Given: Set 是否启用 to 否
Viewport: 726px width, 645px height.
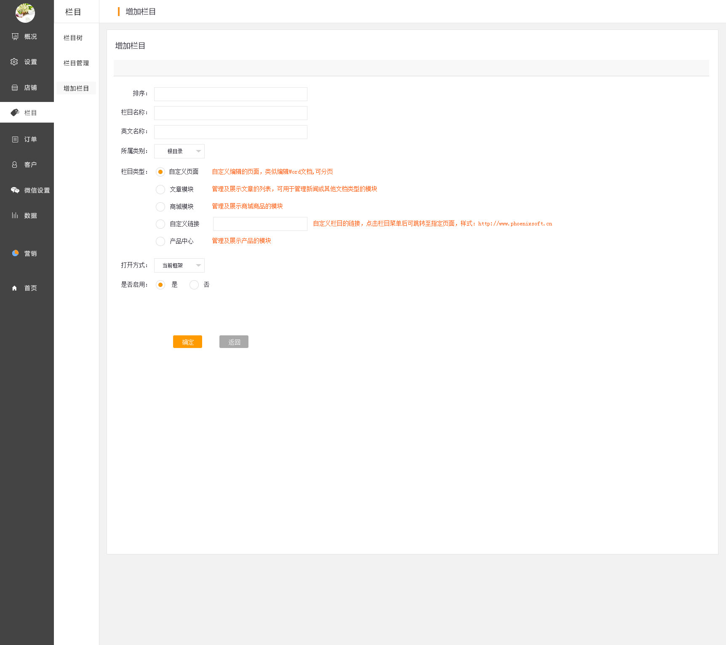Looking at the screenshot, I should 194,285.
